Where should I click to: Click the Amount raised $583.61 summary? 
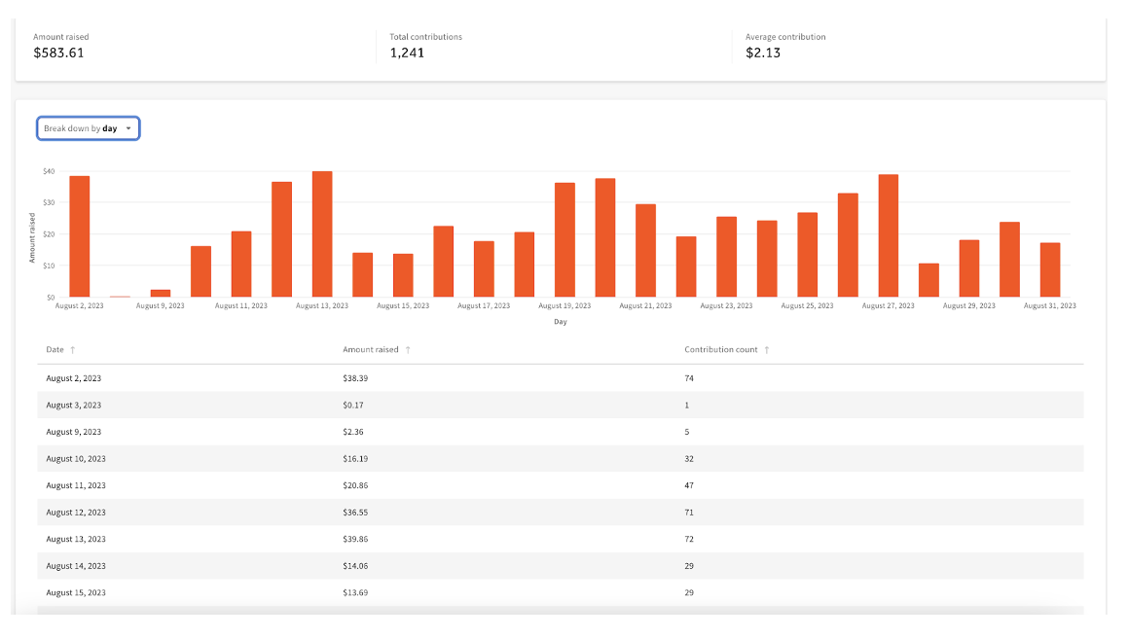(x=58, y=53)
